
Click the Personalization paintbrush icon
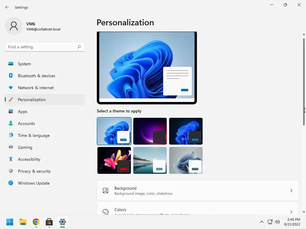(x=11, y=100)
